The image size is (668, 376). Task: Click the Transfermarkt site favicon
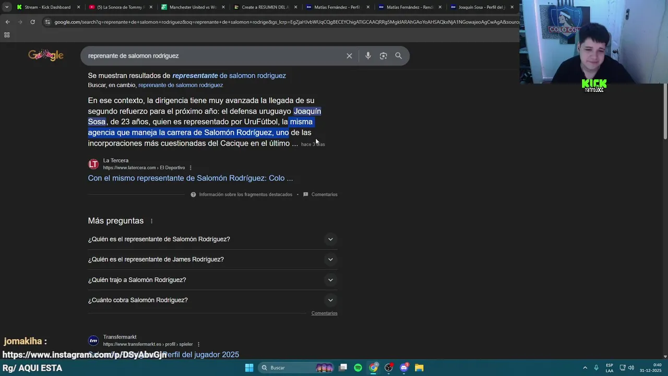pyautogui.click(x=93, y=340)
